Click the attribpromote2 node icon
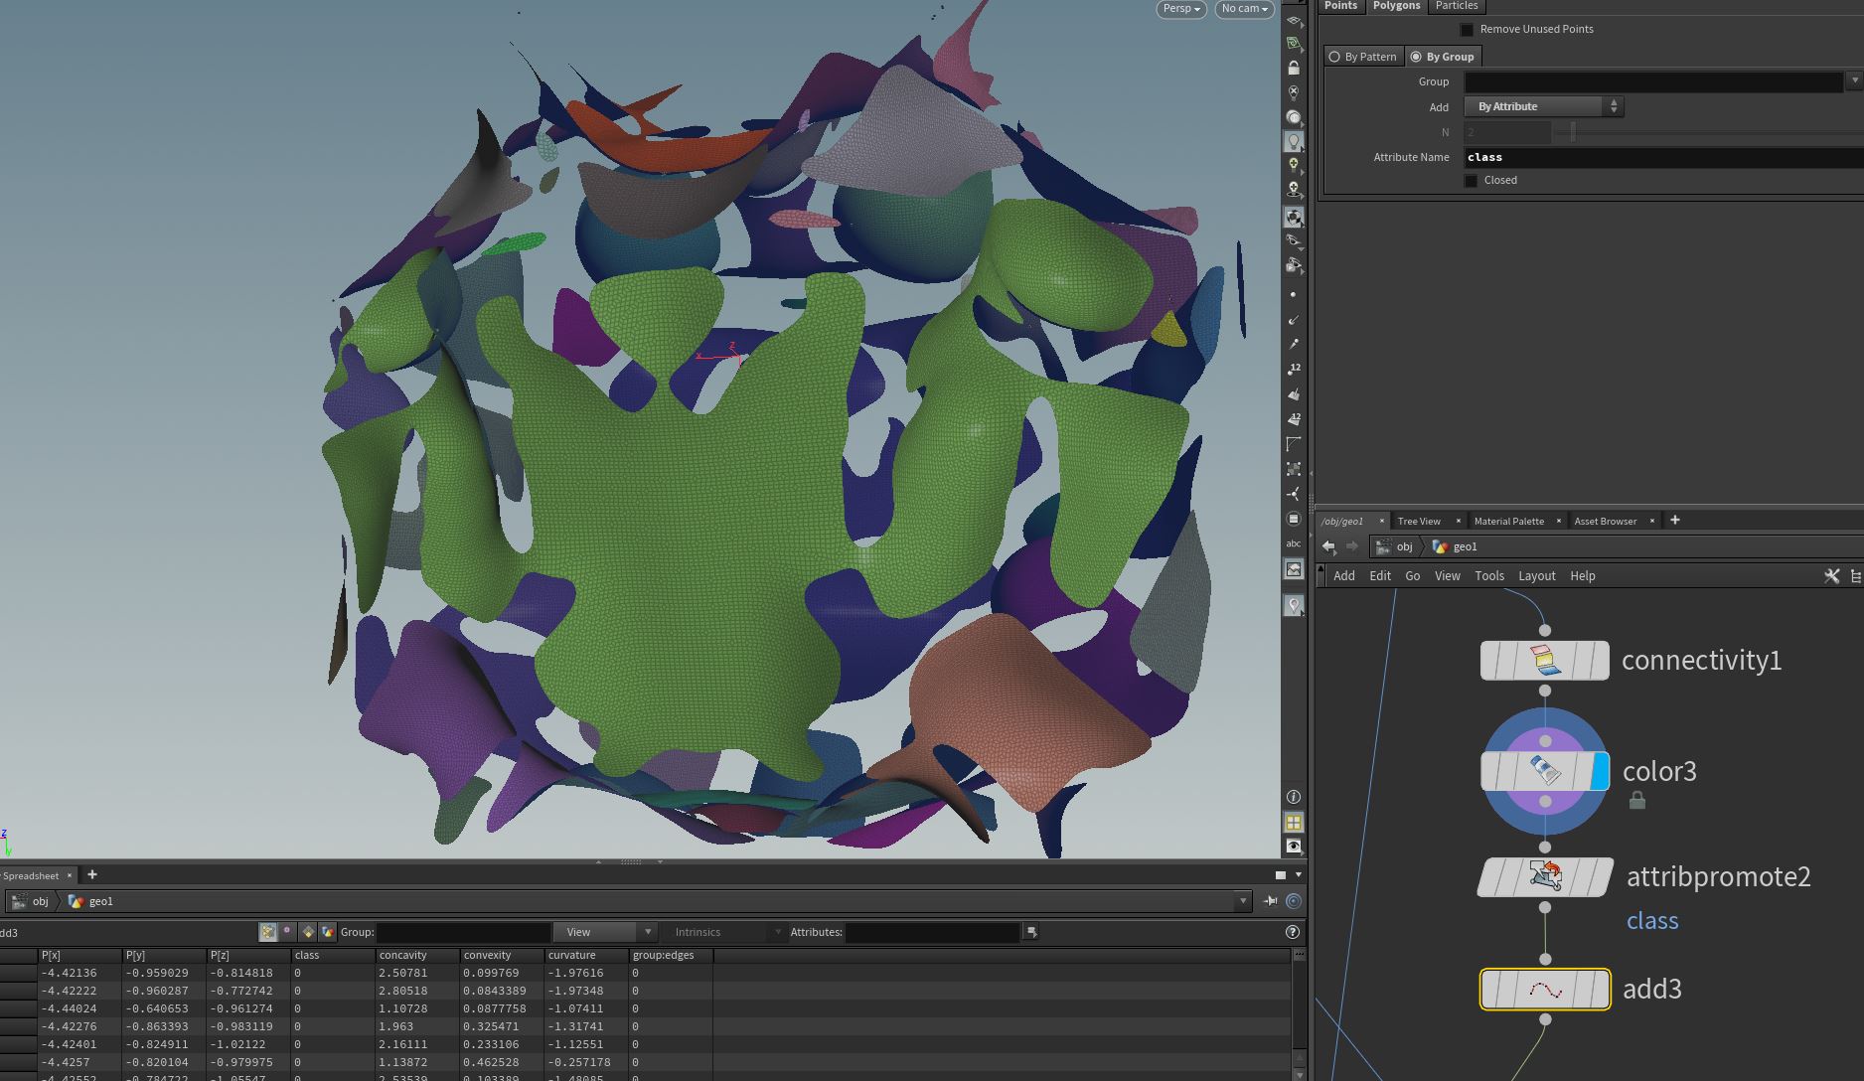1864x1081 pixels. pos(1545,876)
